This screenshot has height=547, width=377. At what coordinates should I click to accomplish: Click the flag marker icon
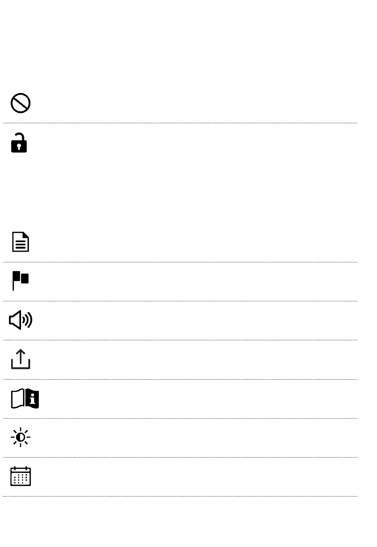21,281
